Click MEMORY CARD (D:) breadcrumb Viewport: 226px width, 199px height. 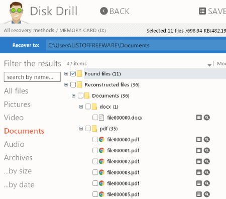[82, 30]
